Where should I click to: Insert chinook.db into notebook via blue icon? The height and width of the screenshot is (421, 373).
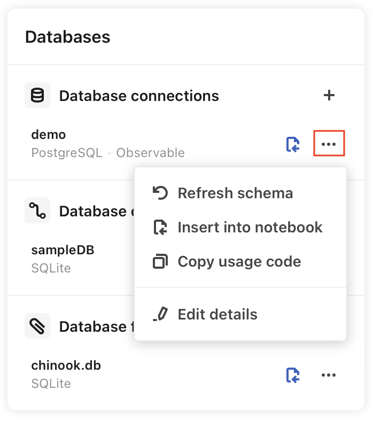pyautogui.click(x=293, y=375)
